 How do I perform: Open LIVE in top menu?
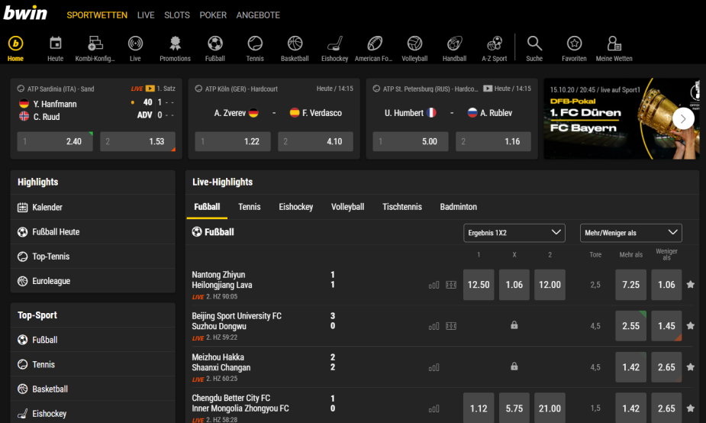[146, 15]
